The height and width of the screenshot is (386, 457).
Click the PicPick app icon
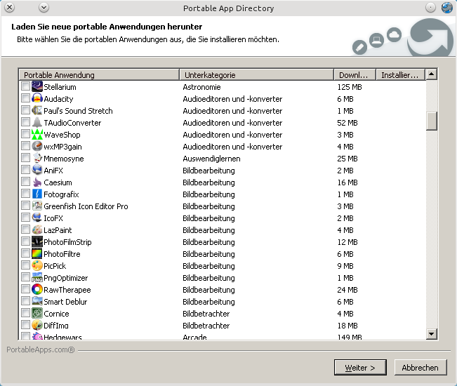(x=37, y=266)
